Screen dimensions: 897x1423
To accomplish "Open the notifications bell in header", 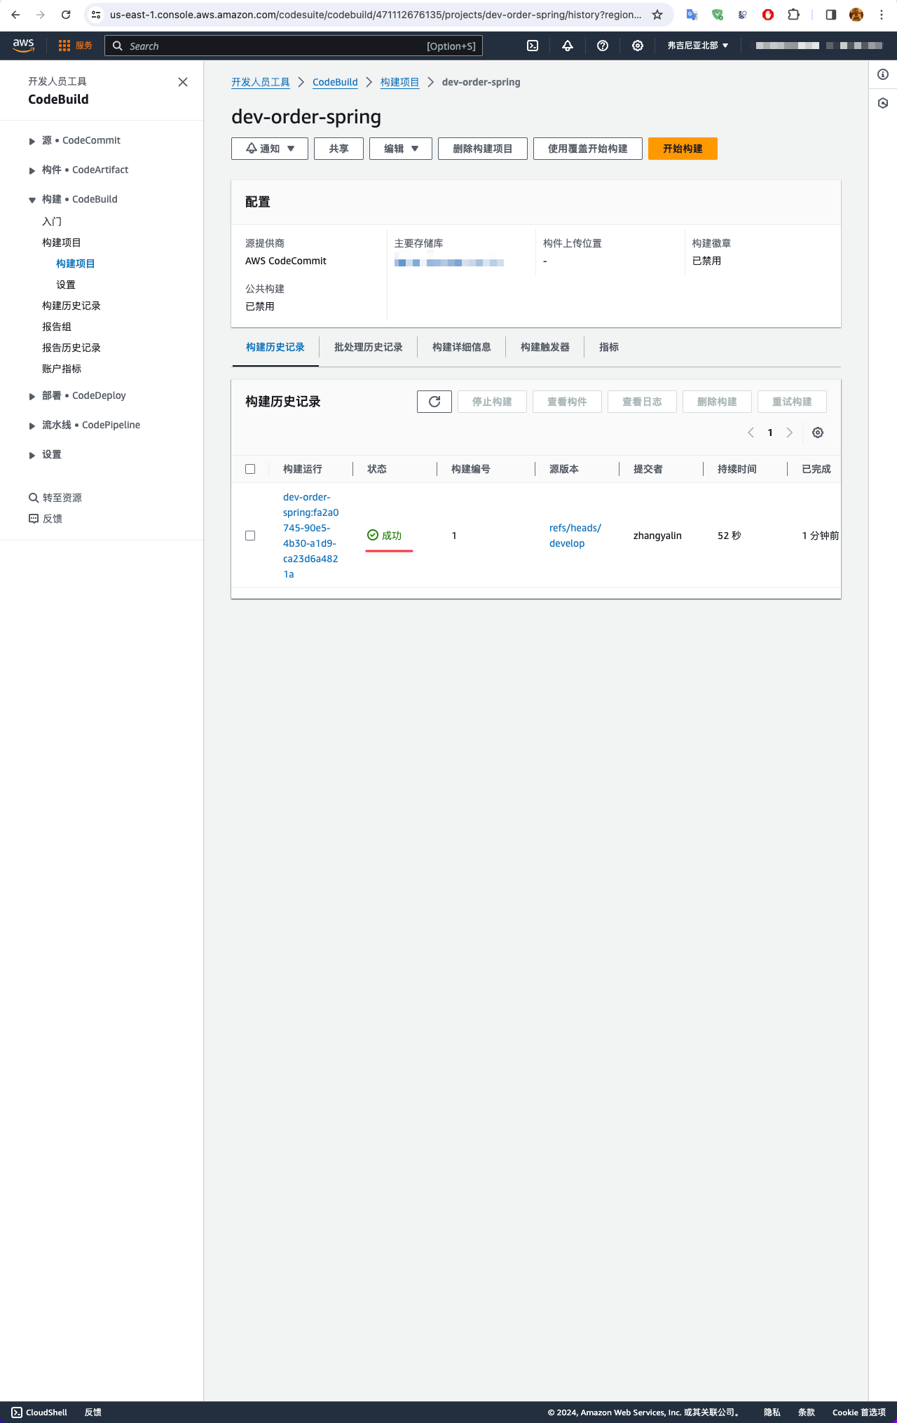I will [568, 46].
